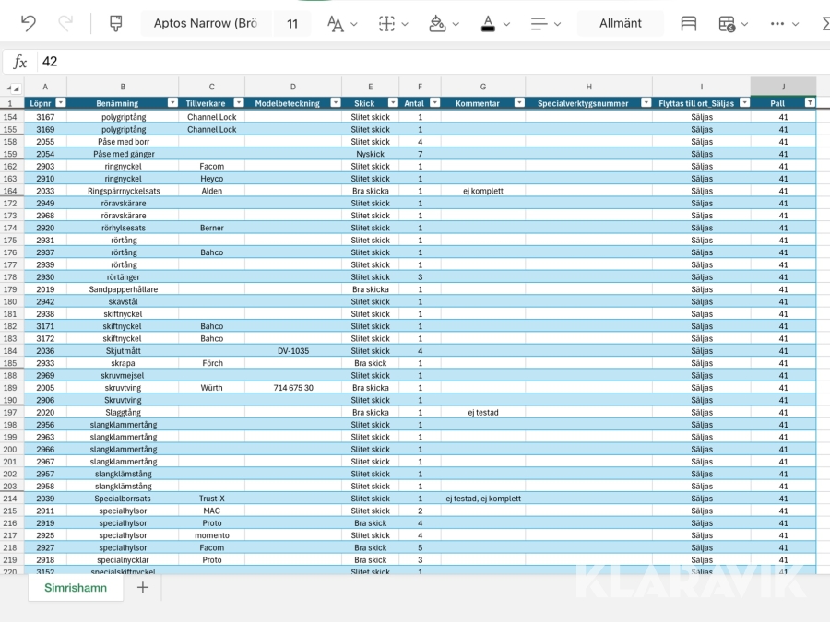Open the Pall column filter dropdown
Viewport: 830px width, 622px height.
[809, 103]
